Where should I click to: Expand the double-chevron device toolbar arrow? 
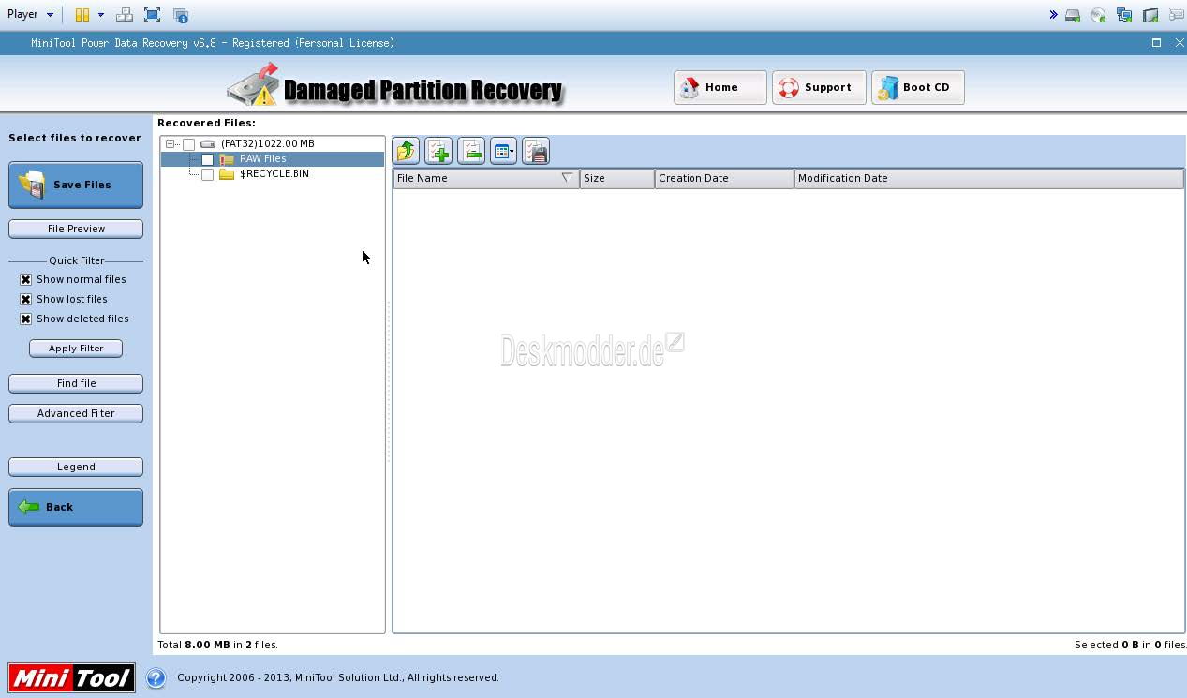coord(1053,15)
